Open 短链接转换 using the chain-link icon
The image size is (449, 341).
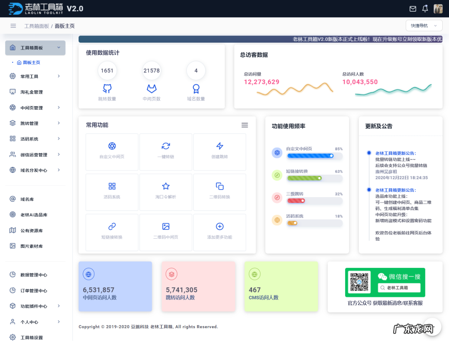click(111, 227)
